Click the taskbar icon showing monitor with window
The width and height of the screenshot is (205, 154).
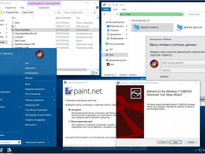click(x=9, y=150)
